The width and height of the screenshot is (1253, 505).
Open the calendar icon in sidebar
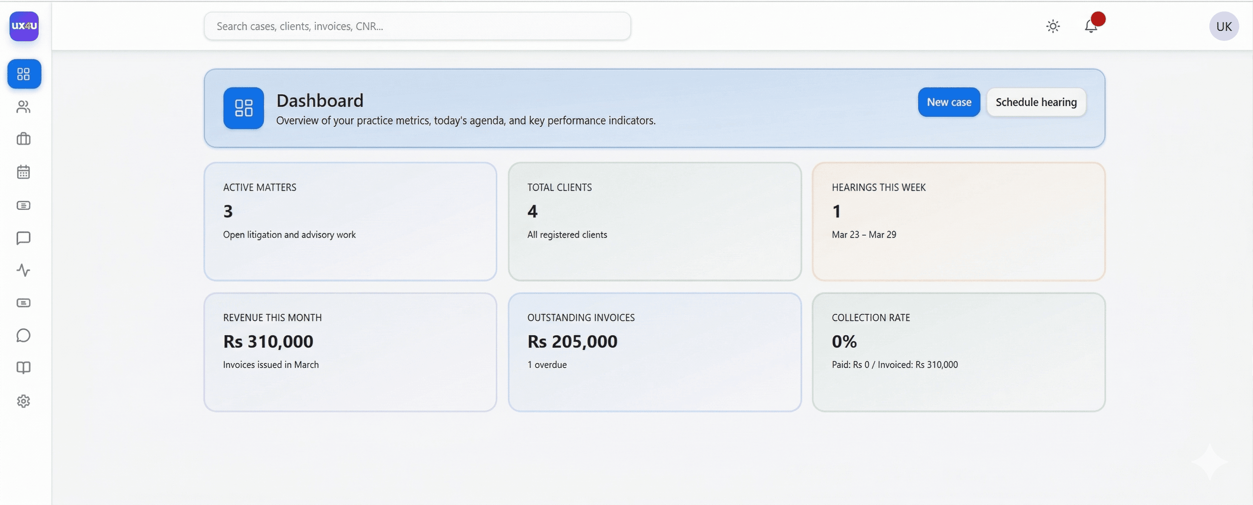[x=24, y=172]
